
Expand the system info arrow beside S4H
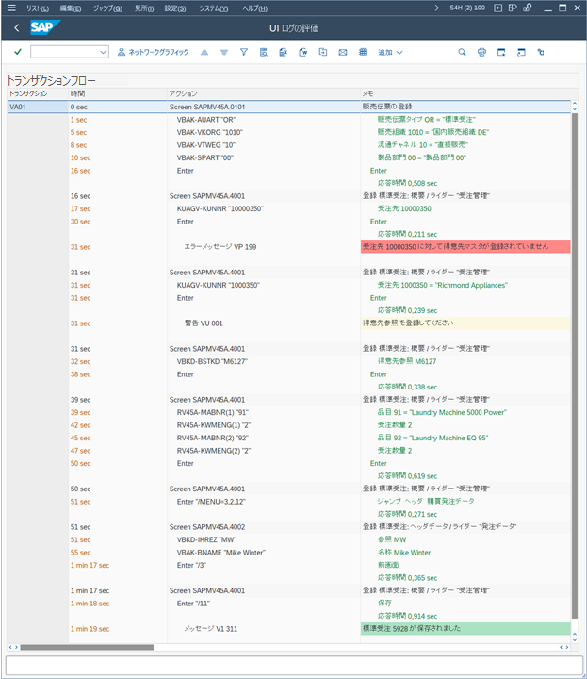(437, 8)
